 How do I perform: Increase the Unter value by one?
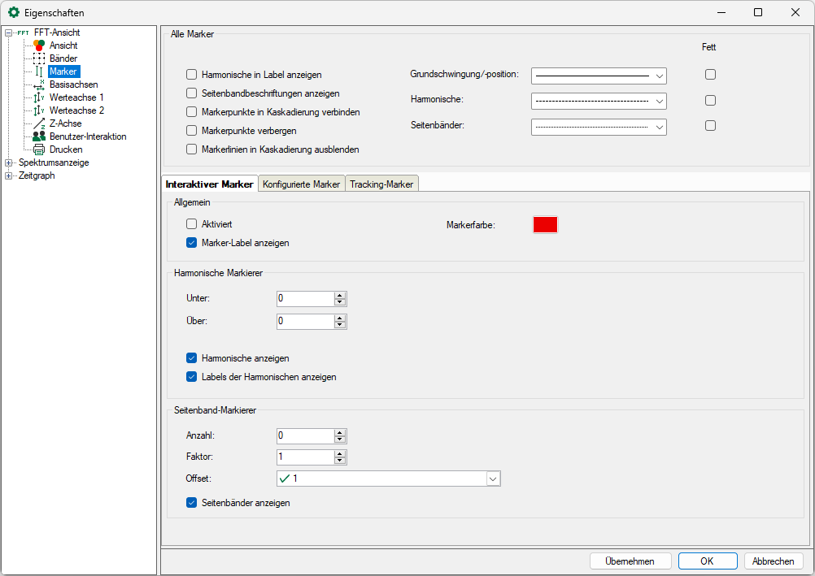[340, 295]
